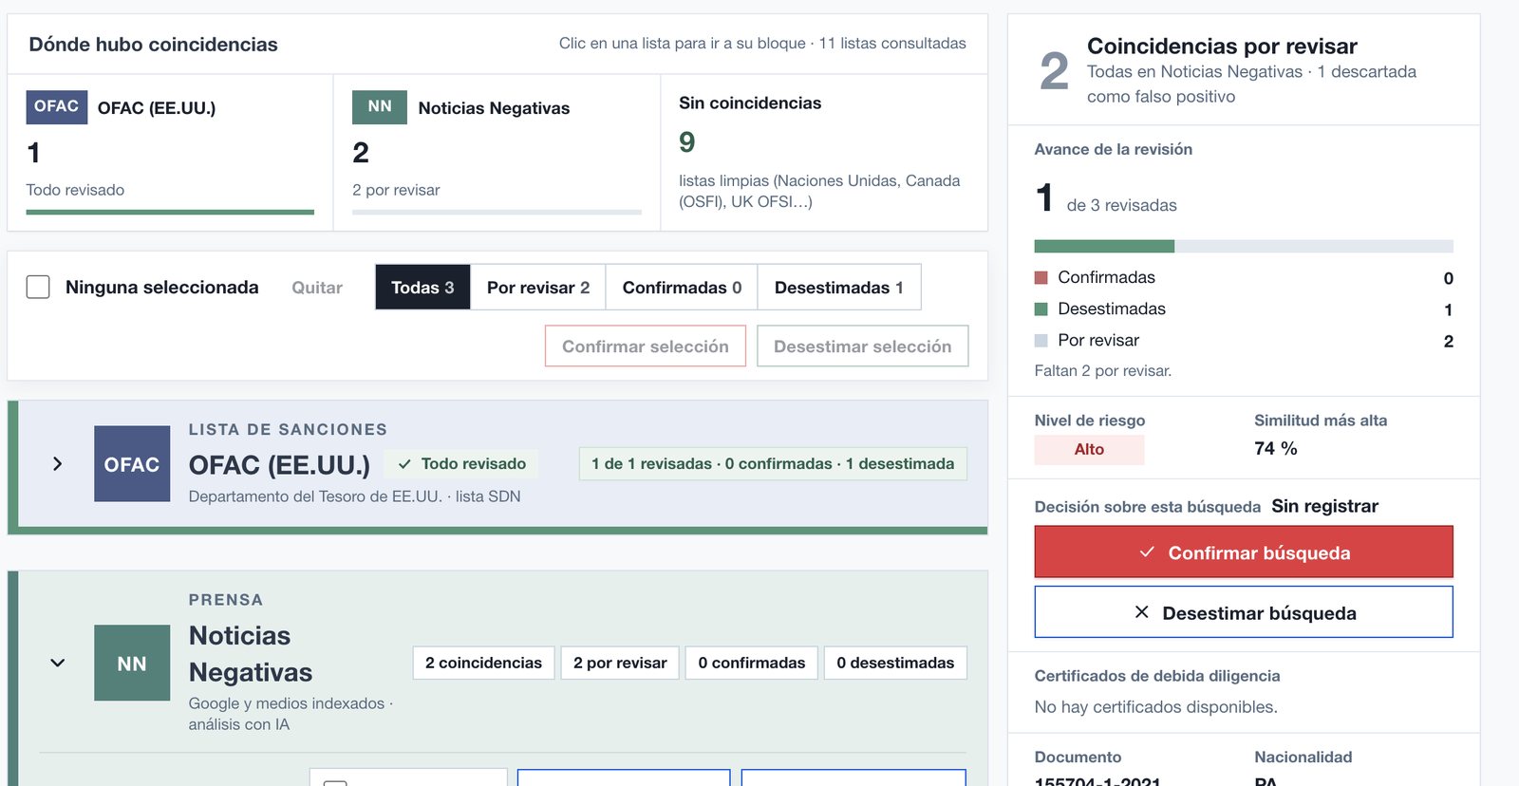
Task: Click the X icon in Desestimar búsqueda
Action: (x=1141, y=612)
